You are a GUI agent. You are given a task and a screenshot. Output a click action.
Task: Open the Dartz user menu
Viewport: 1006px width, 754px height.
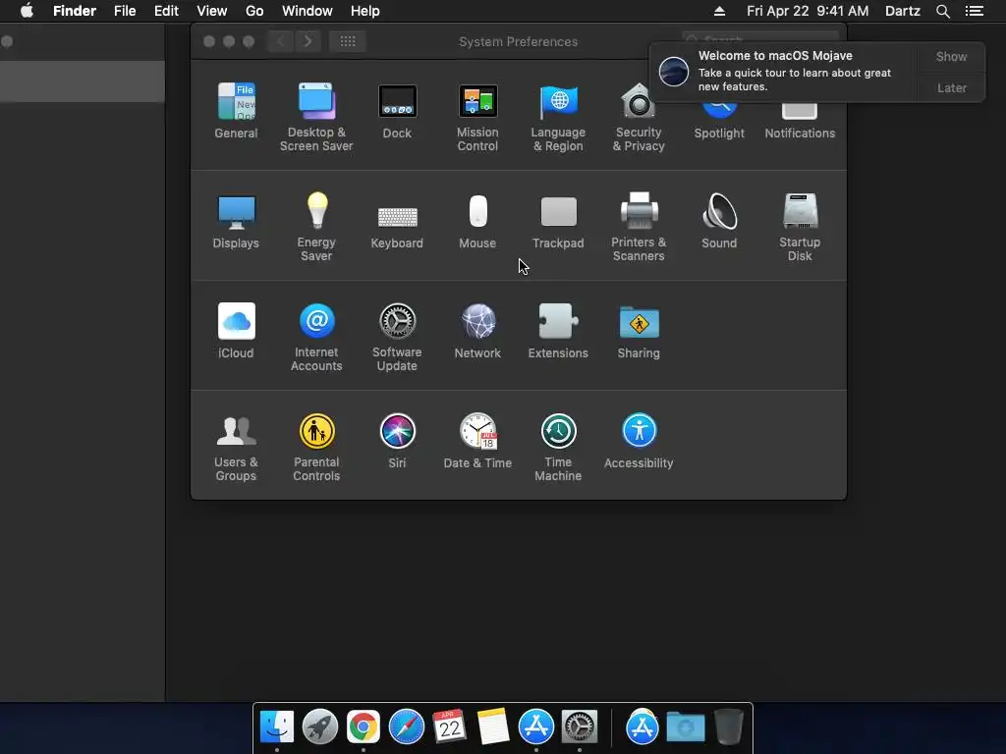[902, 11]
